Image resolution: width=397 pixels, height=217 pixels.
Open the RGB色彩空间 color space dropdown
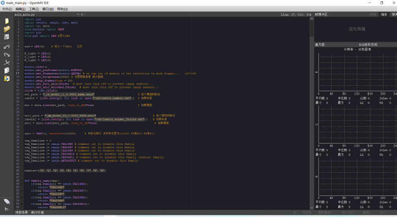point(368,45)
